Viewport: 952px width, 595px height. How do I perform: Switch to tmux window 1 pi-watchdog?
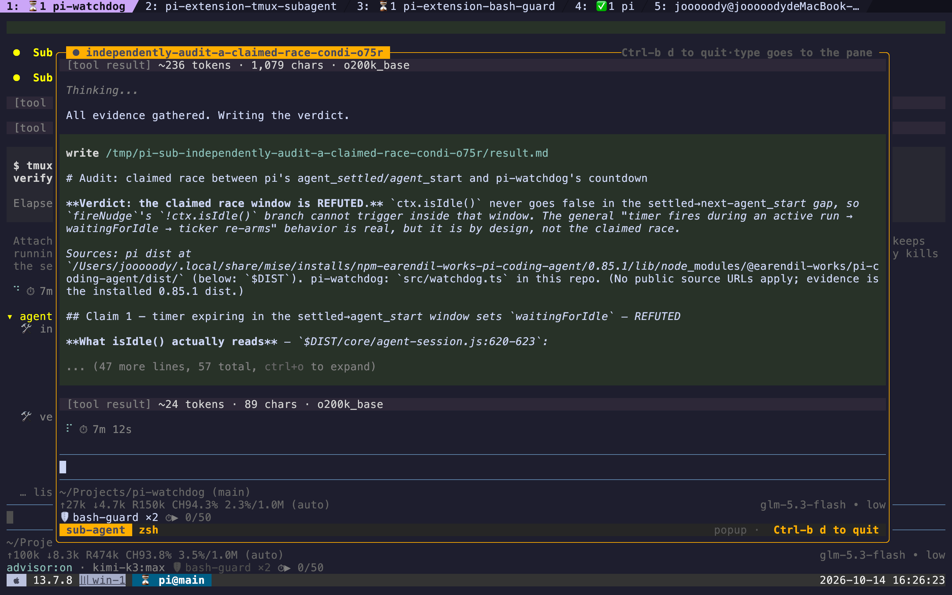66,6
